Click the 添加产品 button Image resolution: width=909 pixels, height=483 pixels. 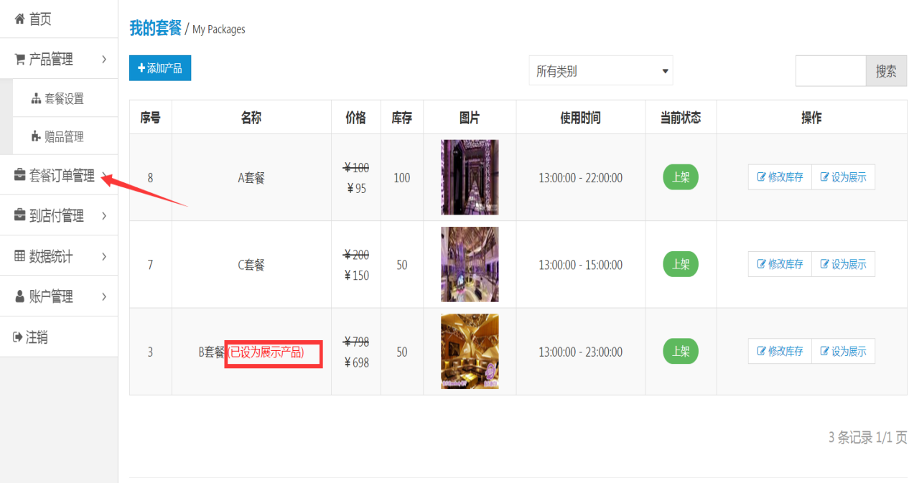(160, 68)
